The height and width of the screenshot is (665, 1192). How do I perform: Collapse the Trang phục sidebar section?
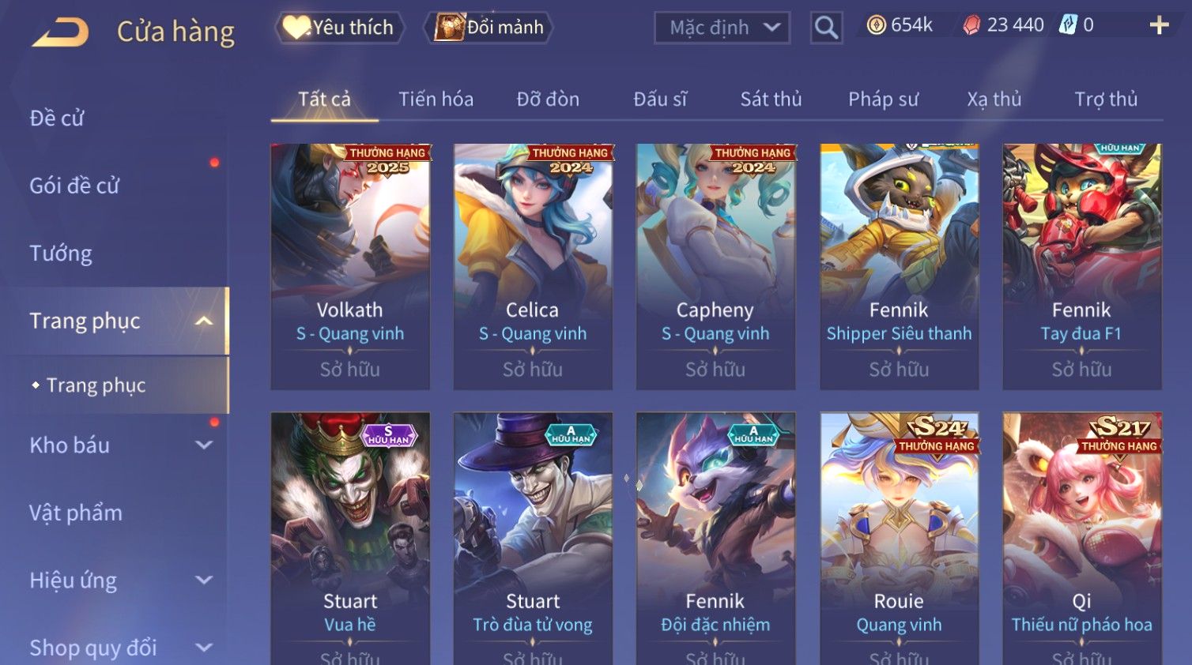click(x=204, y=321)
